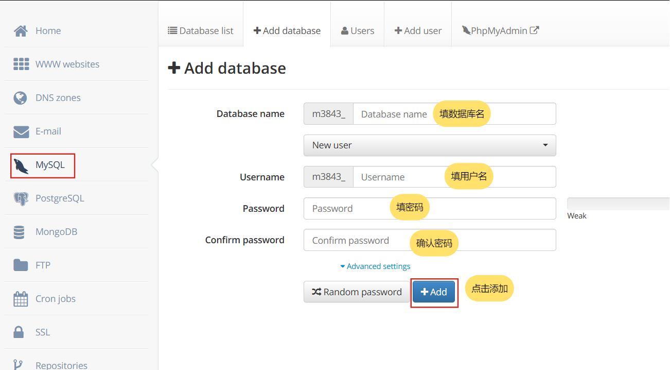Open the E-mail envelope icon
The height and width of the screenshot is (370, 670).
[x=21, y=131]
